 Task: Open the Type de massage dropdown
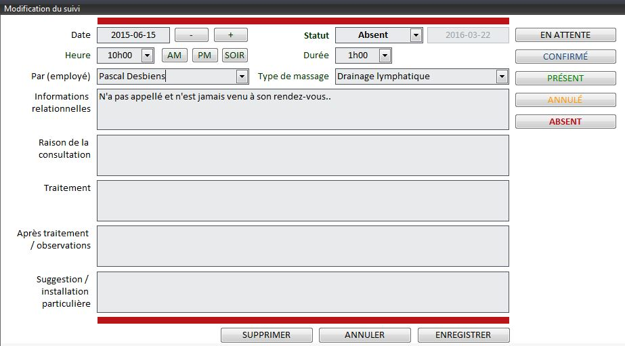502,77
